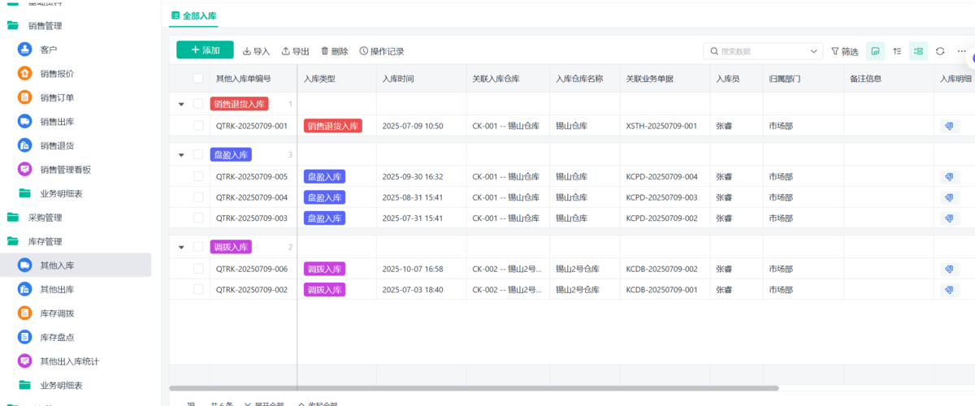Select the checkbox for QTRK-20250709-006
Screen dimensions: 975x406
(198, 269)
